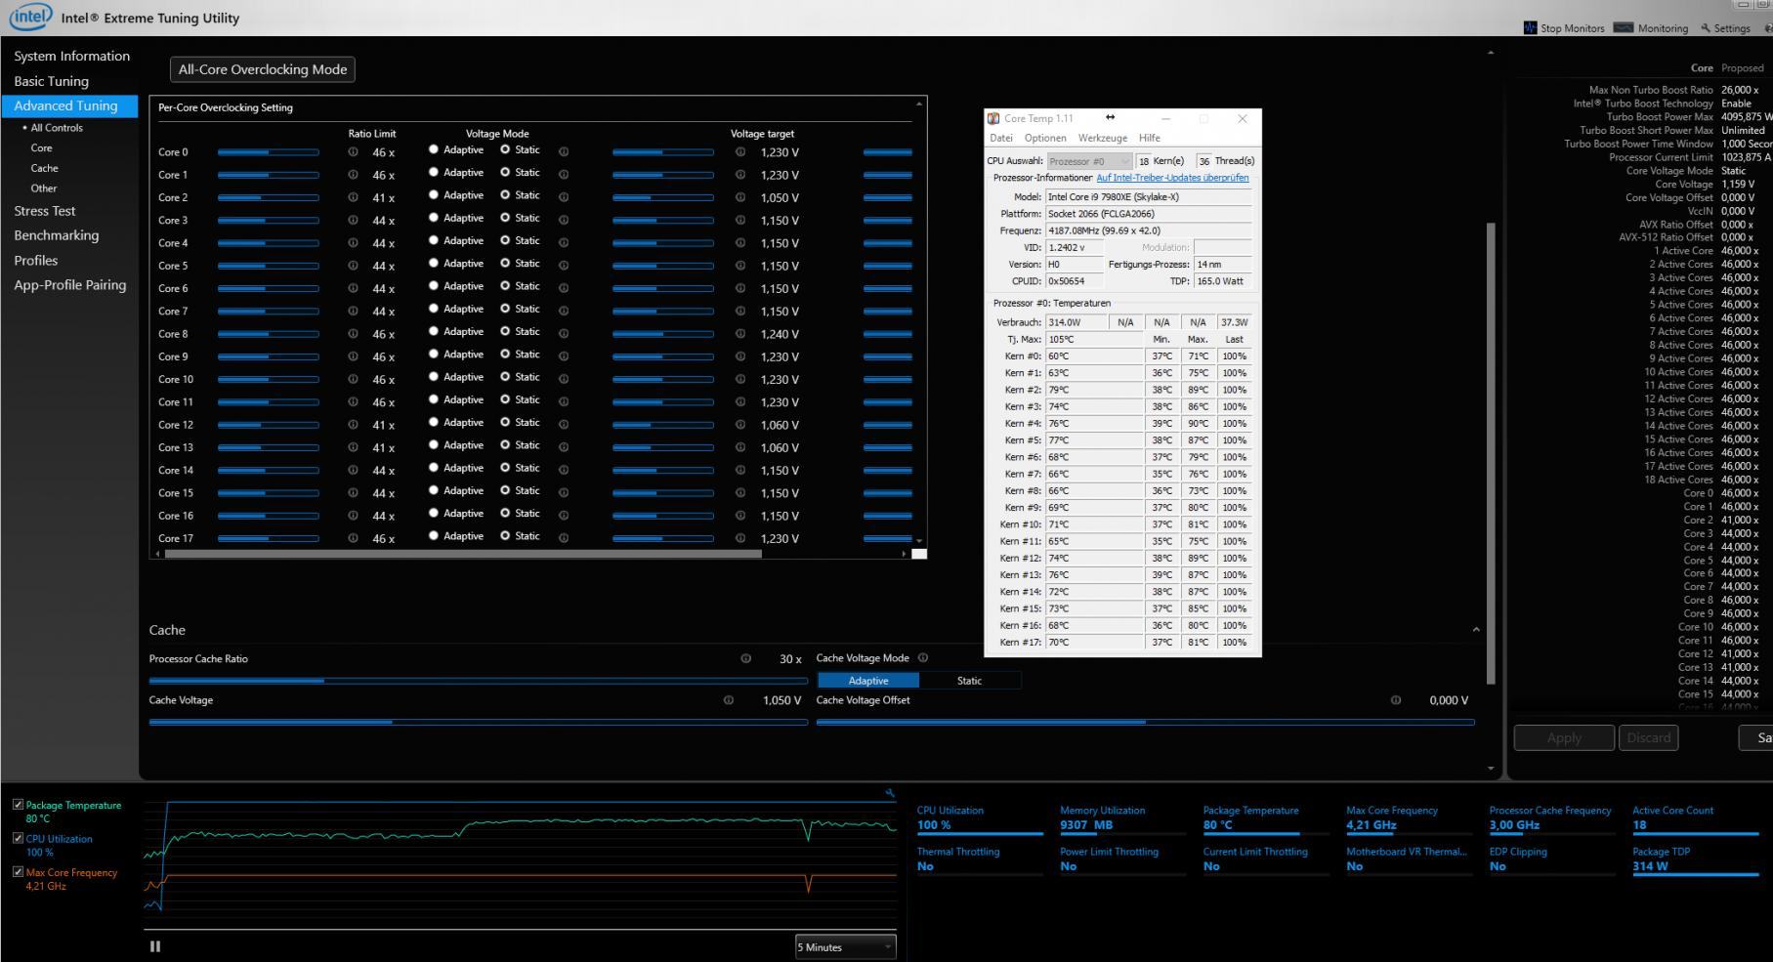1773x962 pixels.
Task: Open the 5 Minutes time range dropdown
Action: pos(845,946)
